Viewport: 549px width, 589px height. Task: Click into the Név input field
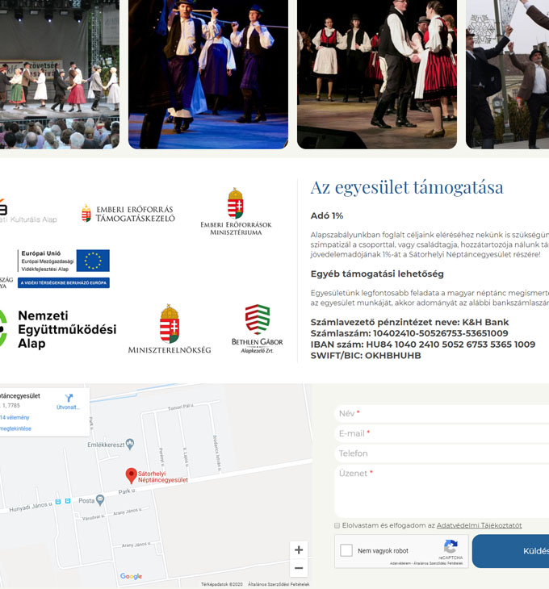point(442,414)
